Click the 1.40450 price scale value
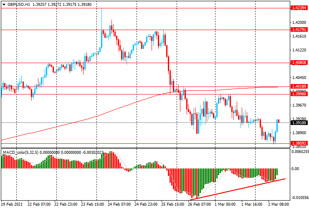Screen dimensions: 309x209 pyautogui.click(x=299, y=78)
